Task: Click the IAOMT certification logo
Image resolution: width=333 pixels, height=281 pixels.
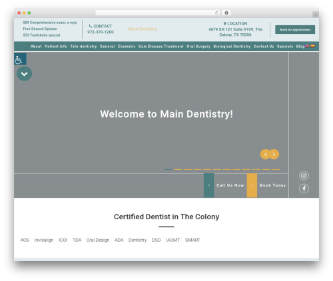Action: pyautogui.click(x=173, y=240)
